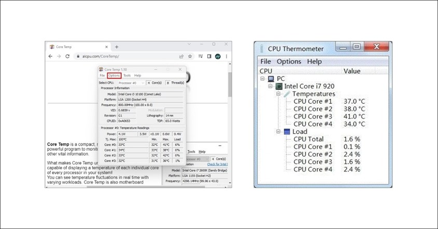The image size is (438, 229).
Task: Minimize the Core Temp 1.18 window
Action: (156, 69)
